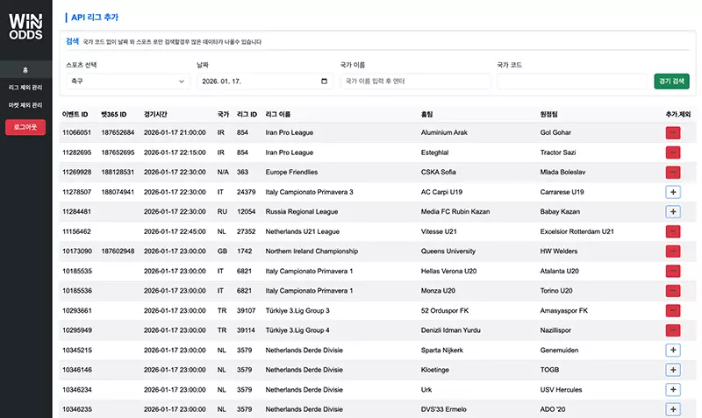Add the Media FC Rubin Kazan match
Viewport: 702px width, 418px height.
(x=672, y=212)
